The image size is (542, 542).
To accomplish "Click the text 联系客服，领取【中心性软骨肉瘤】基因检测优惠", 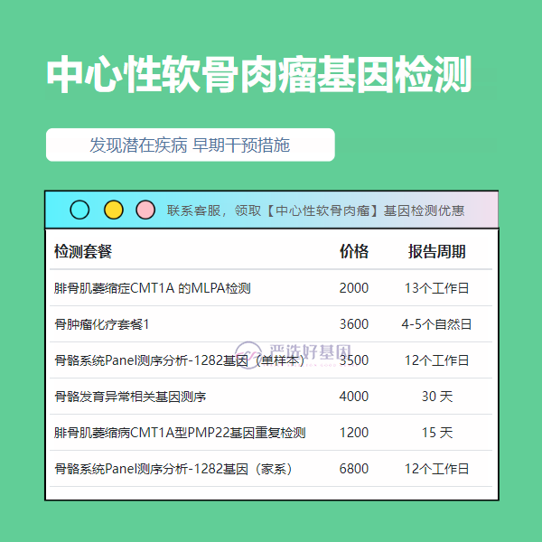I will (315, 210).
